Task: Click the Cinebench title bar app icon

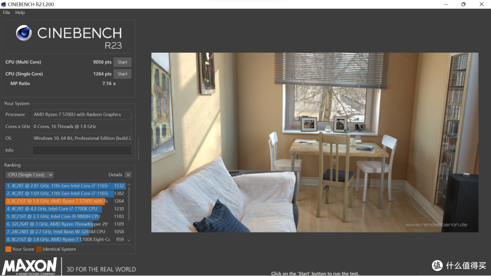Action: click(4, 5)
